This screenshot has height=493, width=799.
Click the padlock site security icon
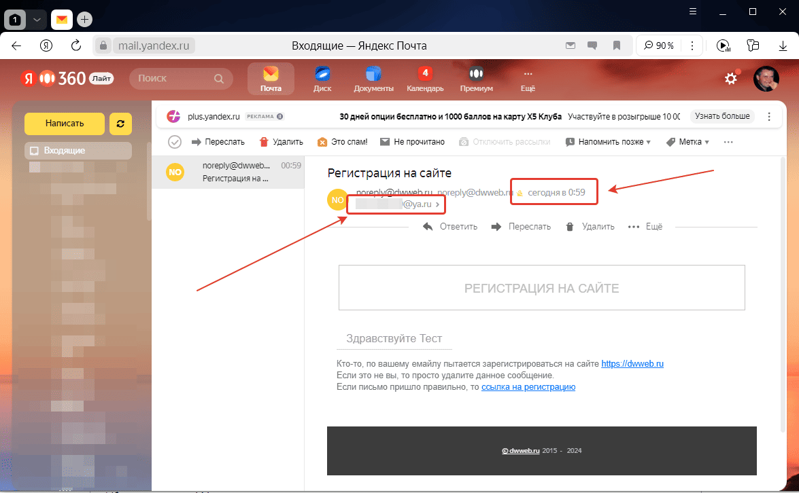coord(103,45)
